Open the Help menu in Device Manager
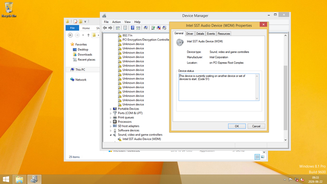Screen dimensions: 327x184 pos(137,22)
